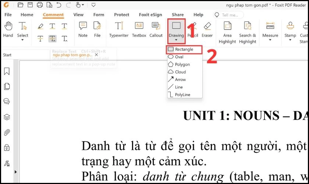309x184 pixels.
Task: Switch to the Form ribbon tab
Action: 99,15
